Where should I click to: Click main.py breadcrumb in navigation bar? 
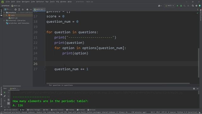click(16, 6)
